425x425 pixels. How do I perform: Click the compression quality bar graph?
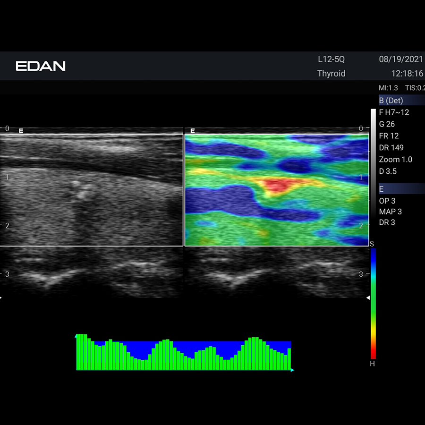[184, 352]
